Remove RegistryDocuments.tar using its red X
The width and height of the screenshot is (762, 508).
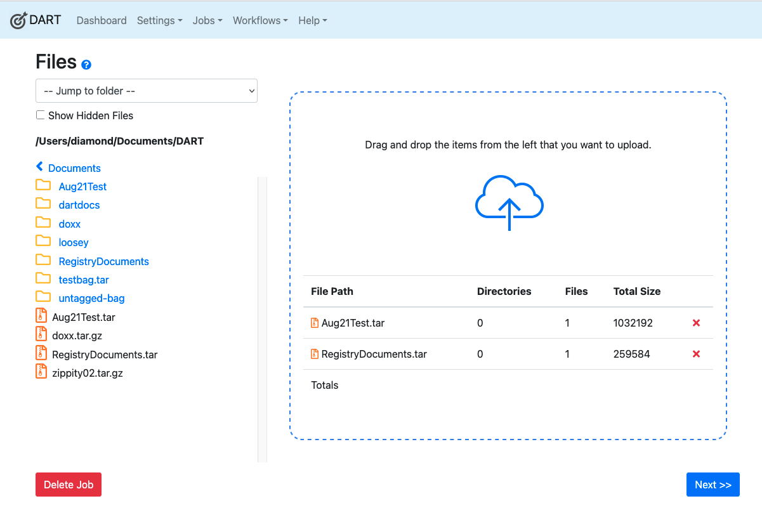point(696,354)
